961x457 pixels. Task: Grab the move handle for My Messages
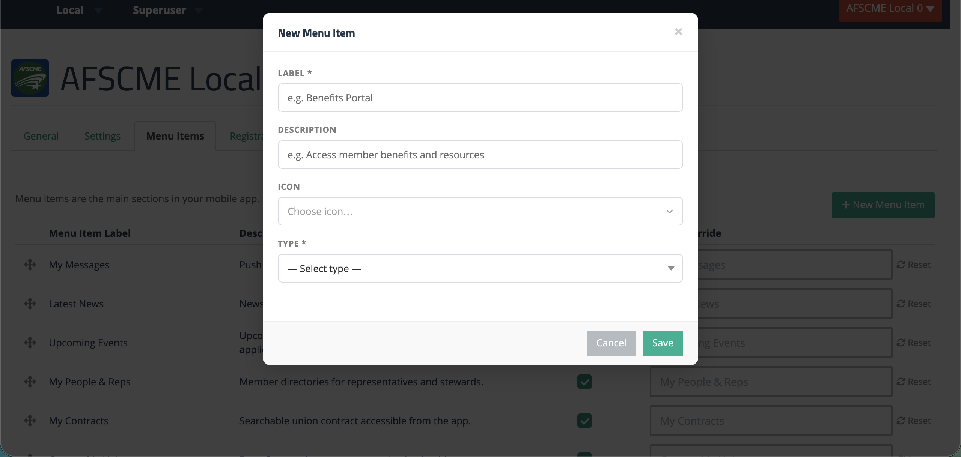pos(30,265)
